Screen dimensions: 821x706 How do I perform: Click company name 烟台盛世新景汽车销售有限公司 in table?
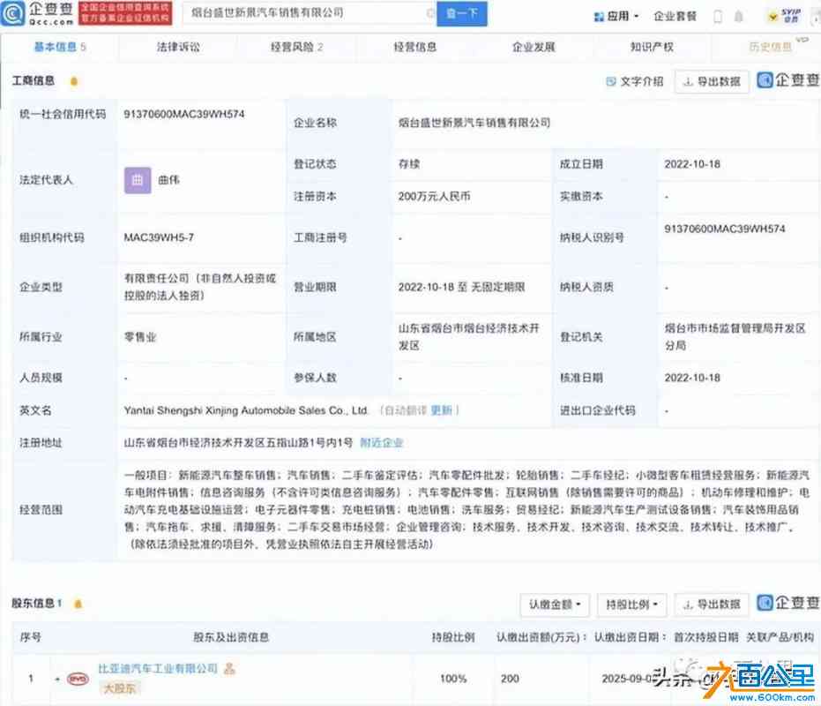(474, 123)
